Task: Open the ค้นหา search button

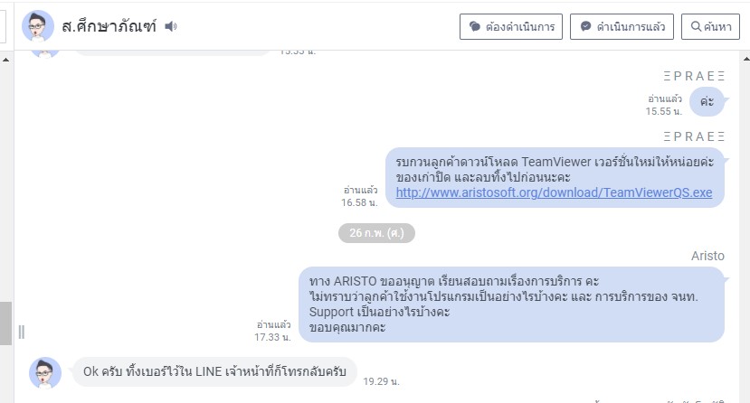Action: click(x=710, y=27)
